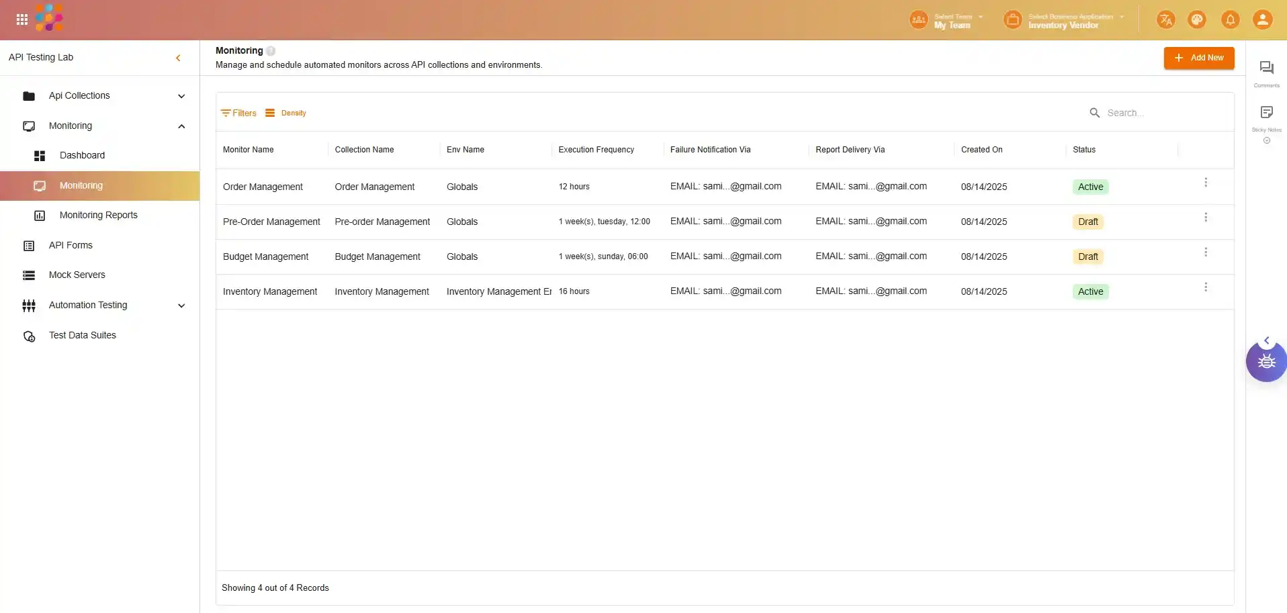Go to Monitoring Reports in sidebar
This screenshot has width=1287, height=613.
pyautogui.click(x=98, y=216)
